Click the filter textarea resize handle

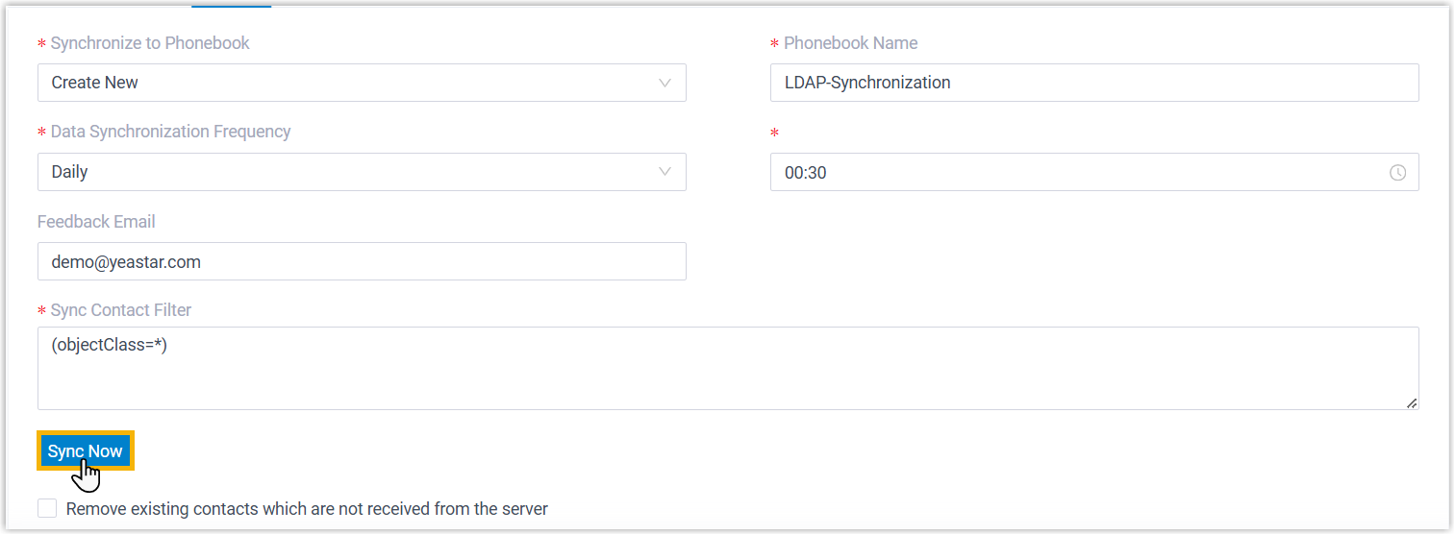[1411, 403]
